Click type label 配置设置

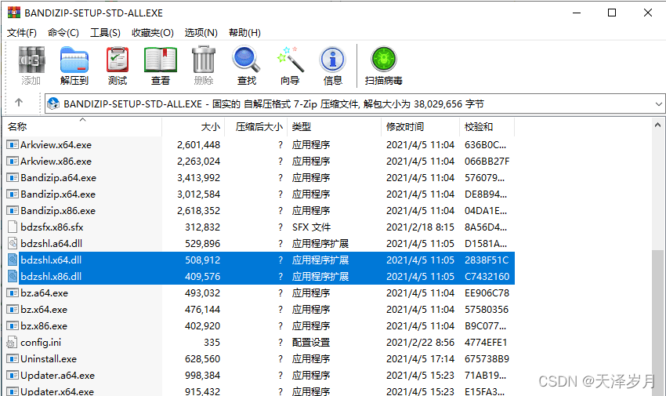311,343
